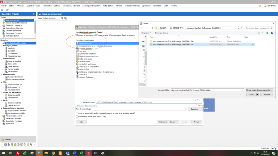278x156 pixels.
Task: Expand the Organiser menu in Ouvrir dialog
Action: 146,33
